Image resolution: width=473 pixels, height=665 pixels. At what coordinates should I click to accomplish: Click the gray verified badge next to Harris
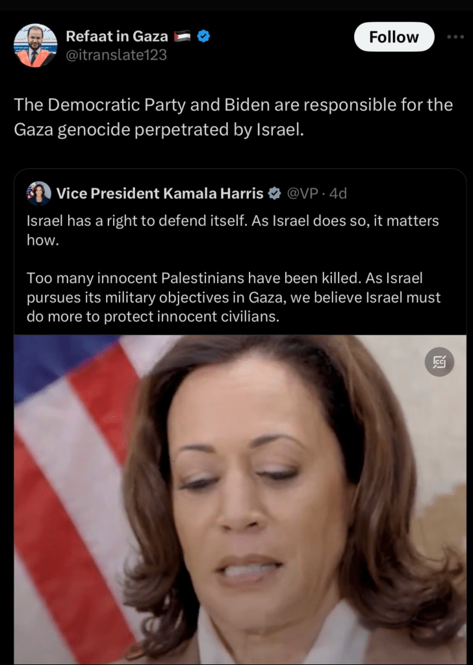[274, 194]
